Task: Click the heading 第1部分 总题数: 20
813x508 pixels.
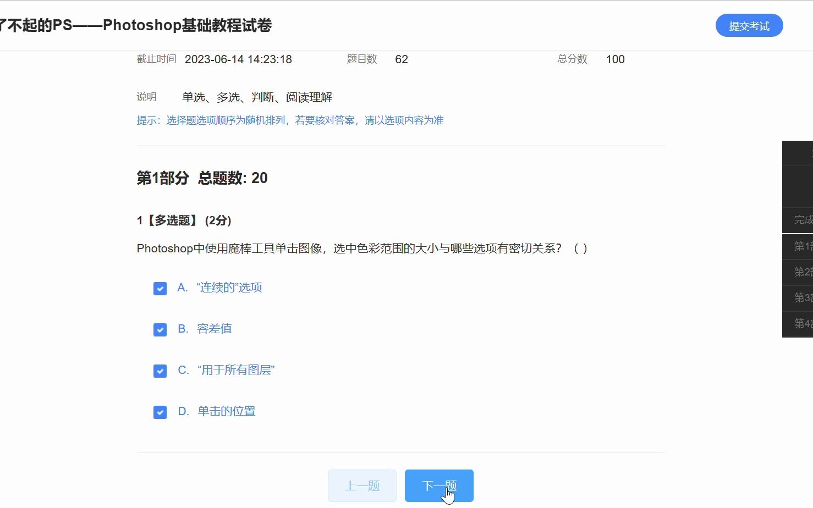Action: 202,178
